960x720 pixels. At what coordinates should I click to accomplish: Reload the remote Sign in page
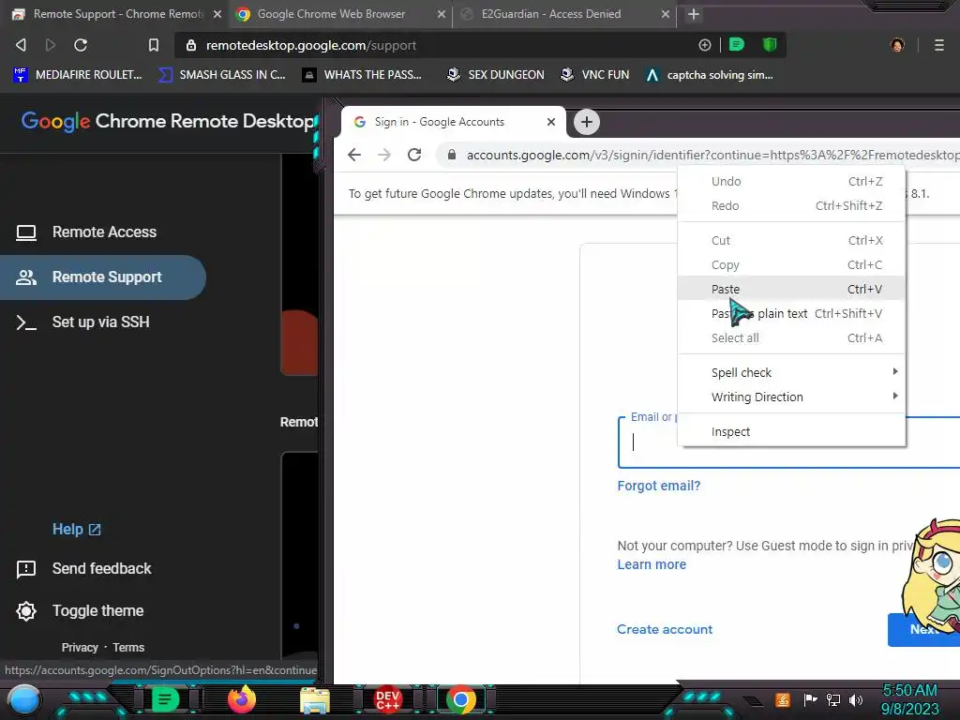point(414,155)
